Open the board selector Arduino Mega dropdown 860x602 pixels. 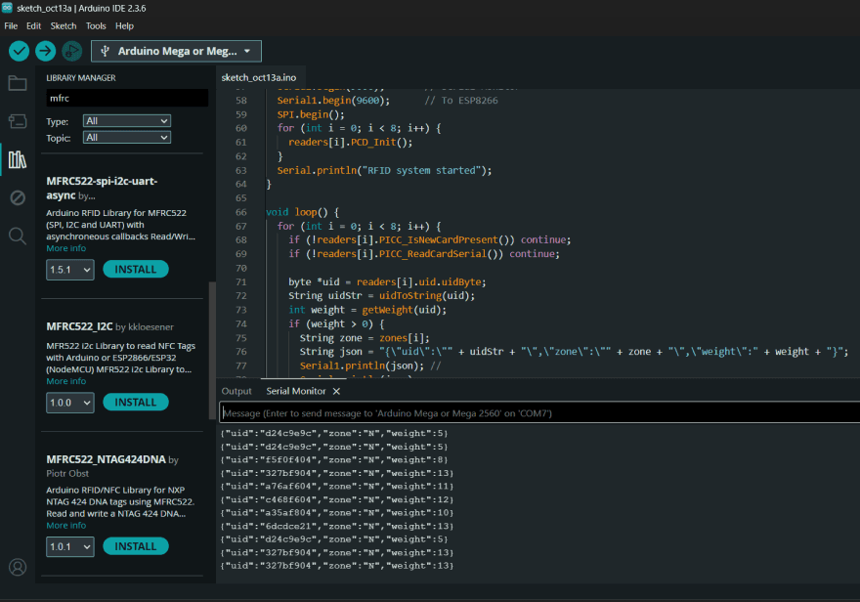point(177,51)
